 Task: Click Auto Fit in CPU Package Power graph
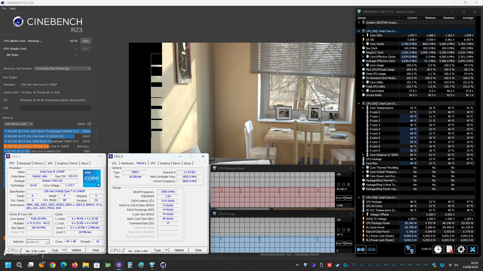pyautogui.click(x=340, y=198)
